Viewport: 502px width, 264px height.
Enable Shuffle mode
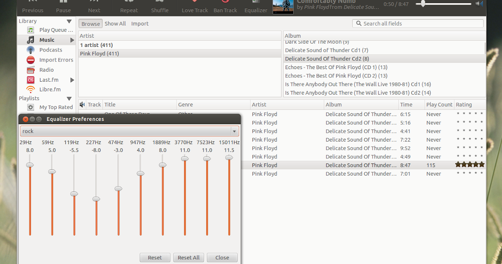point(159,6)
